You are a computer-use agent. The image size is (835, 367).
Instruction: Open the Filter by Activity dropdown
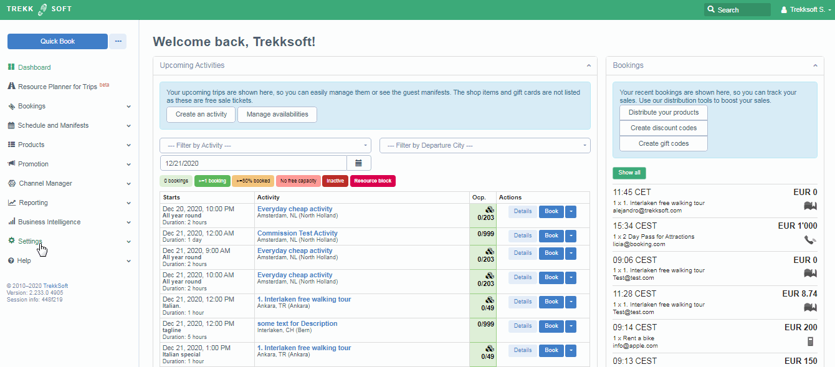pyautogui.click(x=265, y=145)
